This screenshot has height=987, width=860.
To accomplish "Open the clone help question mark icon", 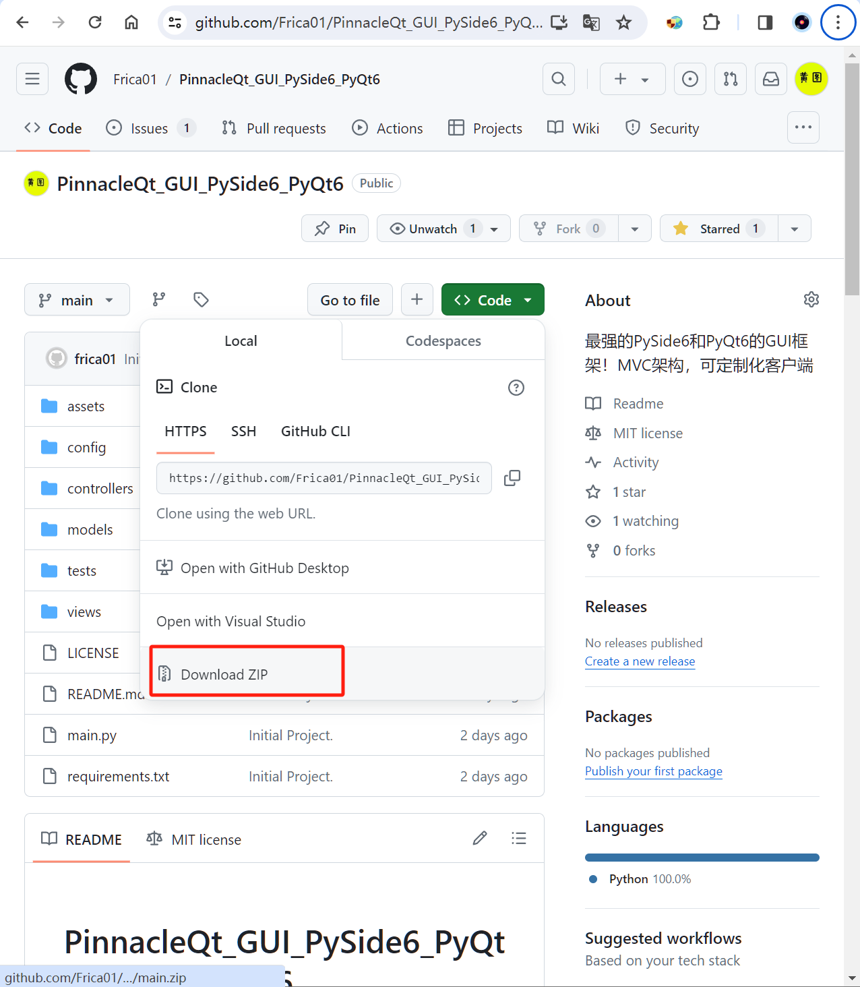I will tap(516, 388).
